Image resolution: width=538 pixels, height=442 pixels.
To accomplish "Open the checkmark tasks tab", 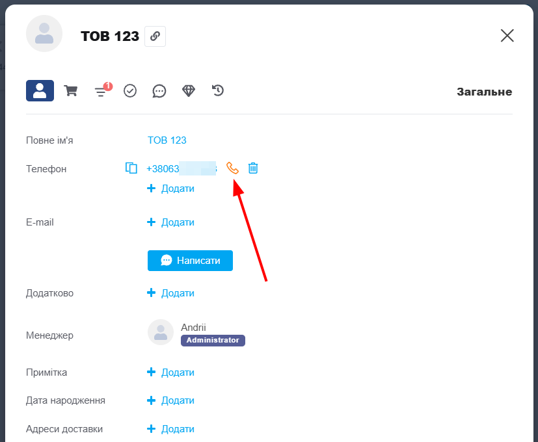I will coord(130,91).
